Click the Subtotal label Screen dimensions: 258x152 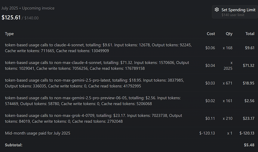coord(14,145)
